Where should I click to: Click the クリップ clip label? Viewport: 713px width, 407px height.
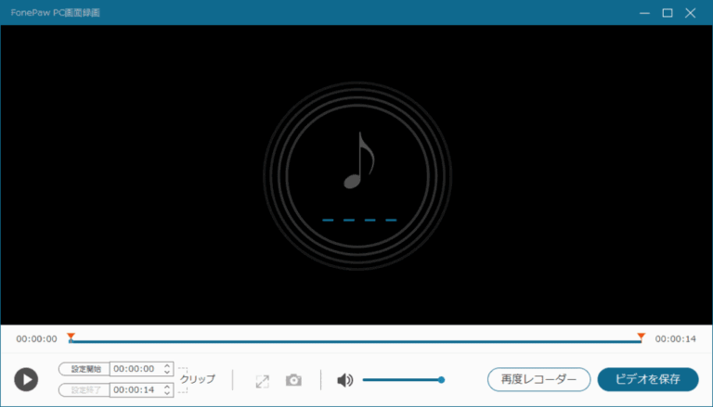198,379
